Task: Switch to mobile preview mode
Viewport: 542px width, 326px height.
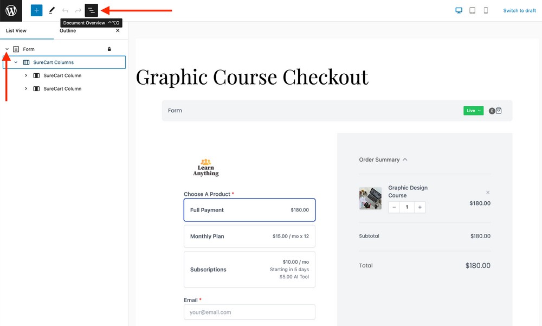Action: point(485,10)
